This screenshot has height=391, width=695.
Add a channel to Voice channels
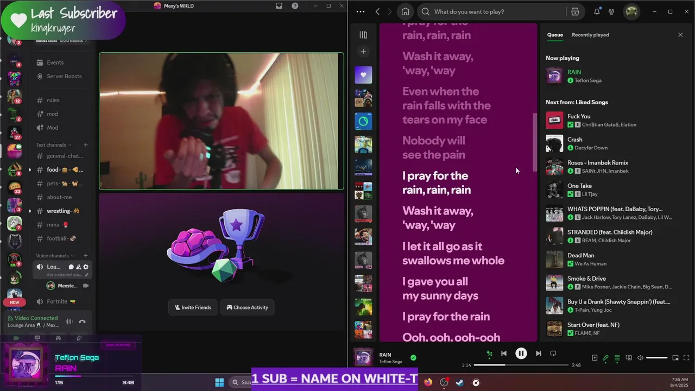[85, 256]
